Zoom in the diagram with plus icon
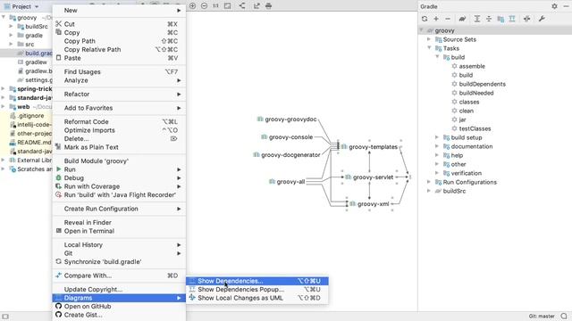Screen dimensions: 572x321 193,6
